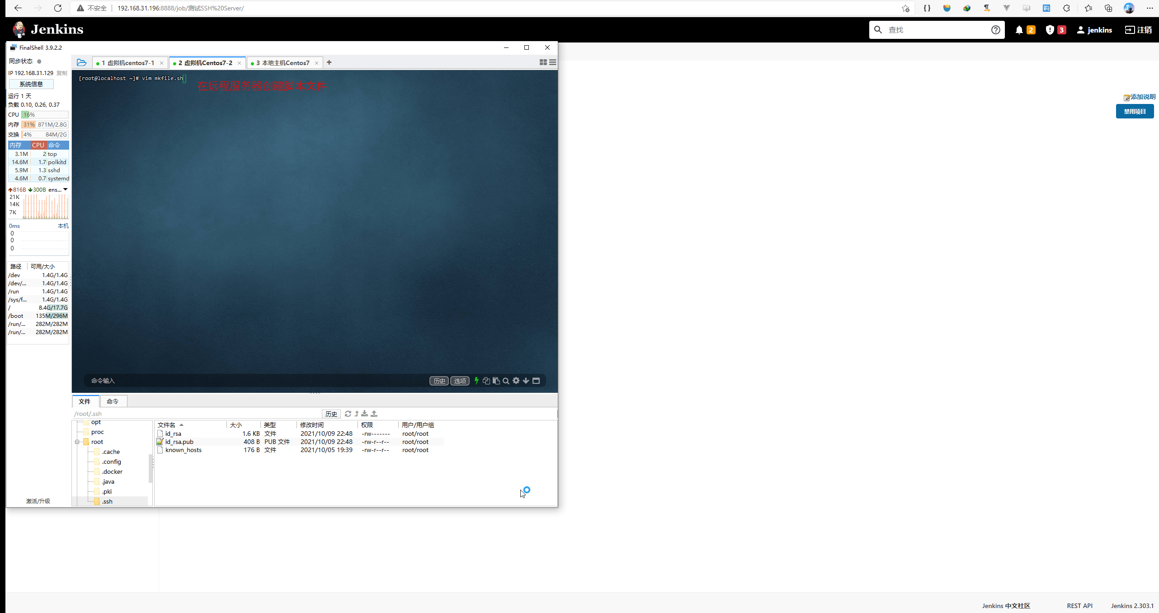Click the file download icon

pyautogui.click(x=364, y=414)
